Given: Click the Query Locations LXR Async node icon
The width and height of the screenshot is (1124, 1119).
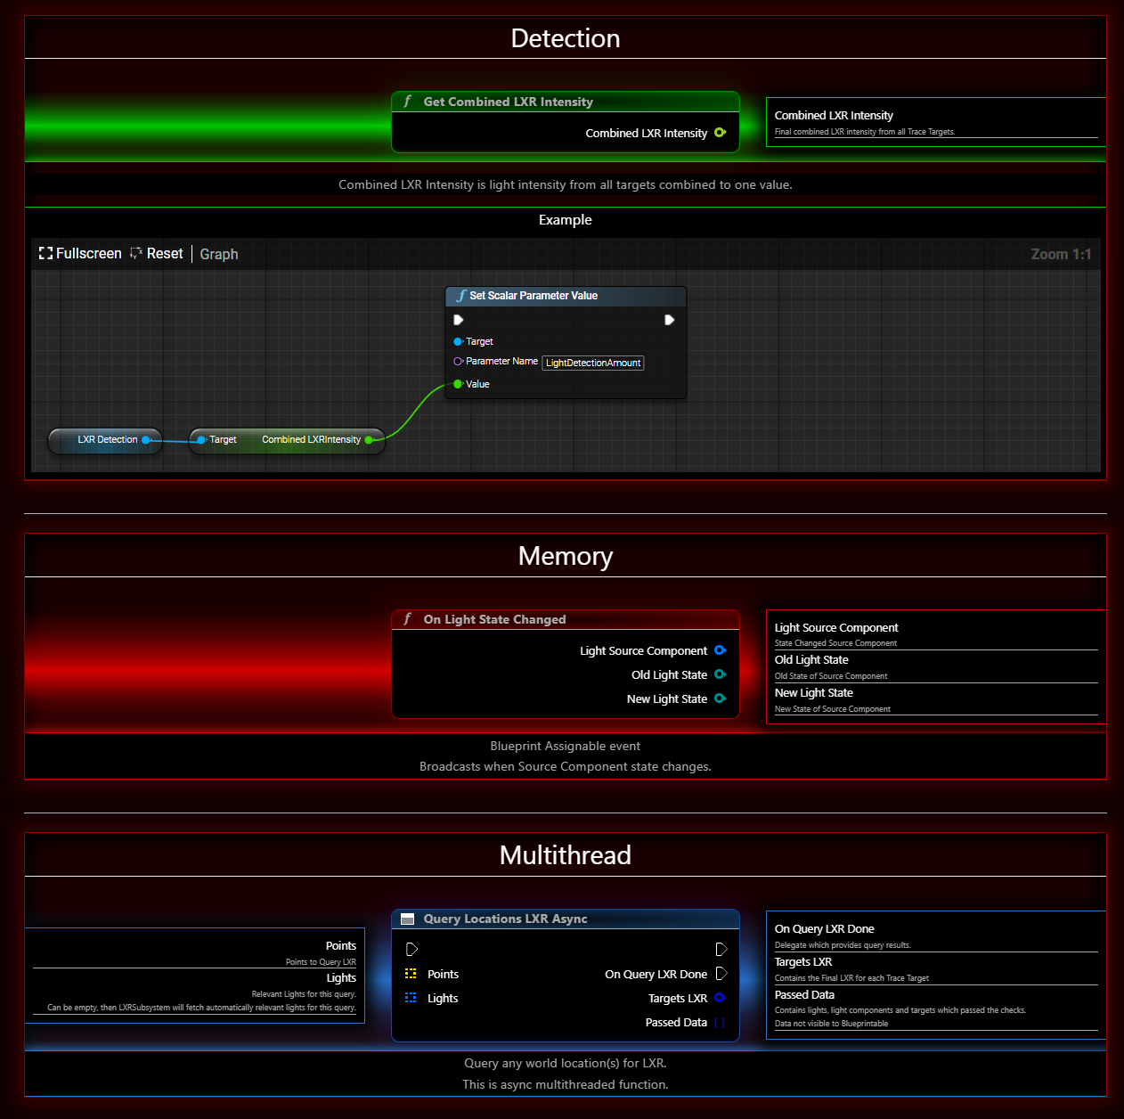Looking at the screenshot, I should click(x=408, y=919).
